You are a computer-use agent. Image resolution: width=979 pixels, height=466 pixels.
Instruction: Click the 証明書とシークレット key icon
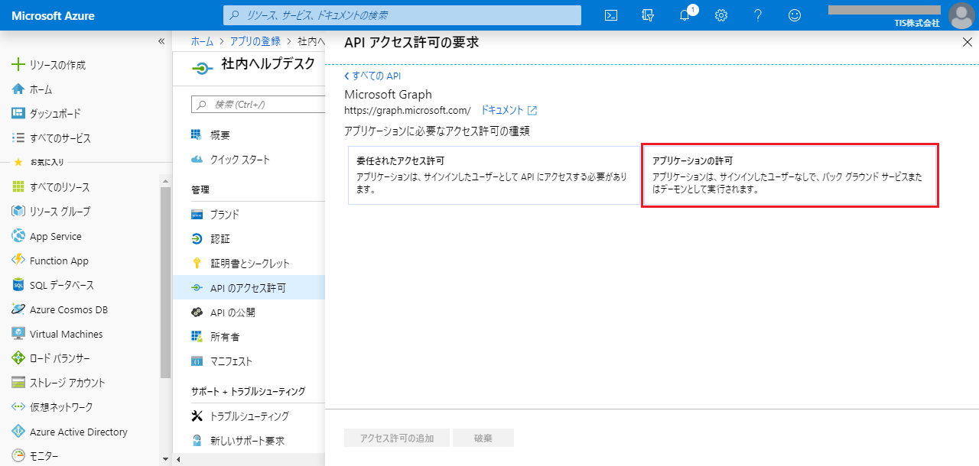197,264
